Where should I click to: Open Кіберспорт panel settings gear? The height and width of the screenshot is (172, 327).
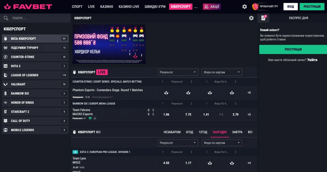pos(251,18)
